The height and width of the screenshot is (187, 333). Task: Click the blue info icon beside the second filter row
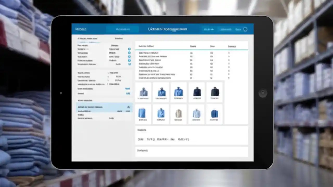pos(129,53)
